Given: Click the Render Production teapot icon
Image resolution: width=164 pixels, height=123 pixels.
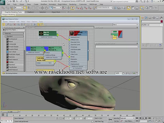Looking at the screenshot, I should pyautogui.click(x=155, y=8).
